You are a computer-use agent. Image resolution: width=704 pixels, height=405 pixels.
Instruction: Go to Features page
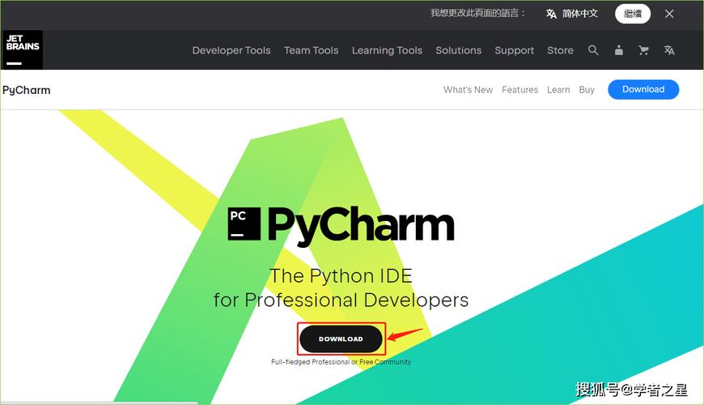point(520,89)
